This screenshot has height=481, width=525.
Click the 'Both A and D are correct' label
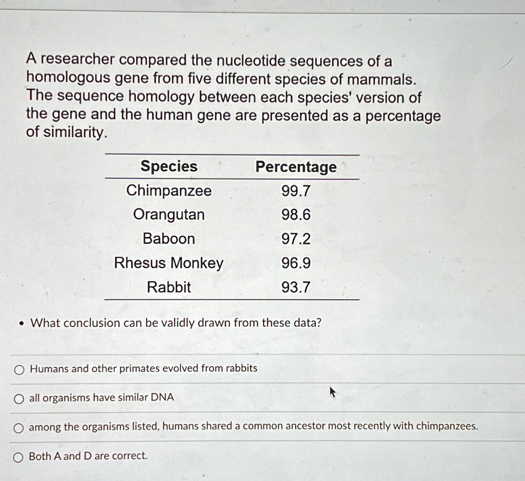(88, 455)
